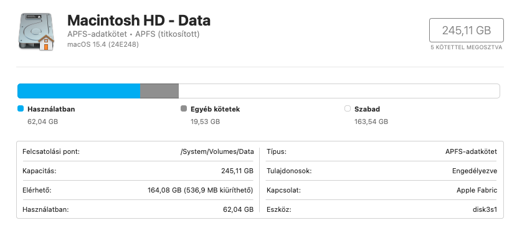Select the Macintosh HD - Data title
The width and height of the screenshot is (517, 248).
(x=139, y=21)
